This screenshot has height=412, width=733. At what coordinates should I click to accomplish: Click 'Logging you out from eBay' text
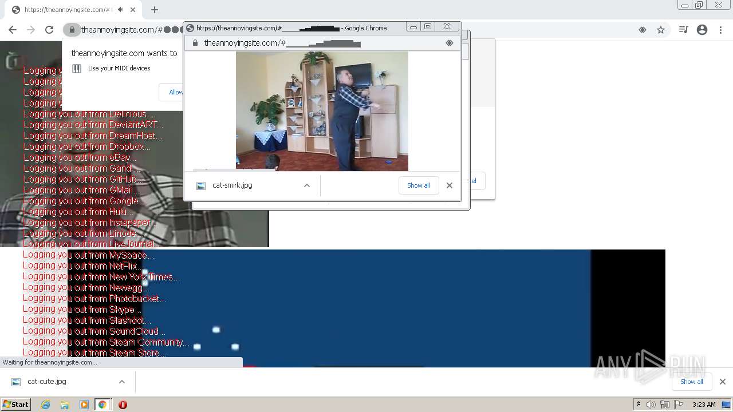[80, 157]
